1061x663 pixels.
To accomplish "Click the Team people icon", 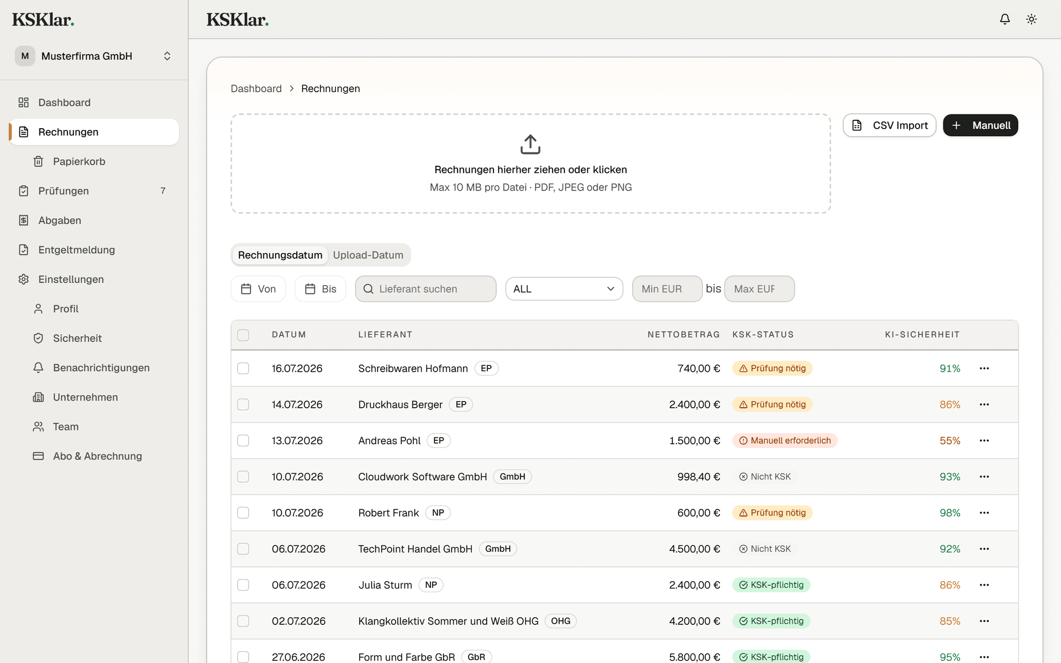I will [x=38, y=427].
